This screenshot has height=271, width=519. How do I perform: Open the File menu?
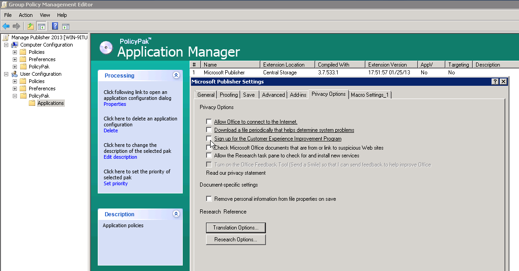pyautogui.click(x=8, y=15)
